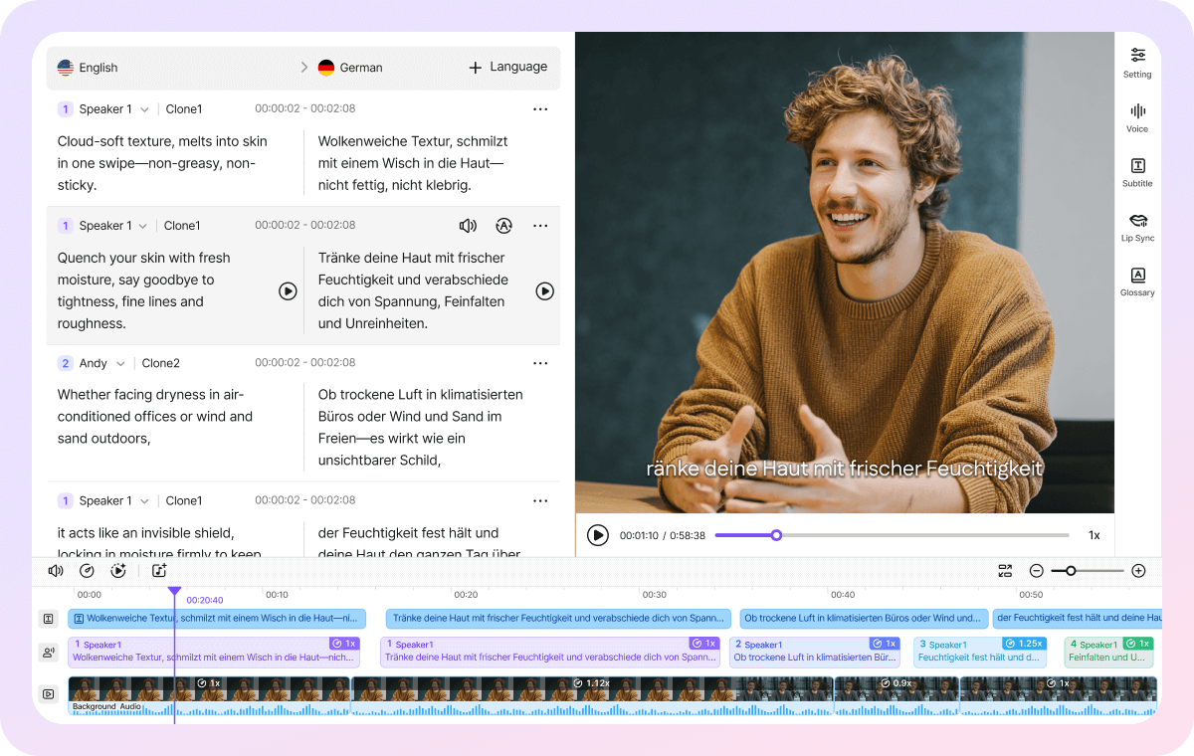
Task: Click the add music icon above the timeline
Action: (159, 570)
